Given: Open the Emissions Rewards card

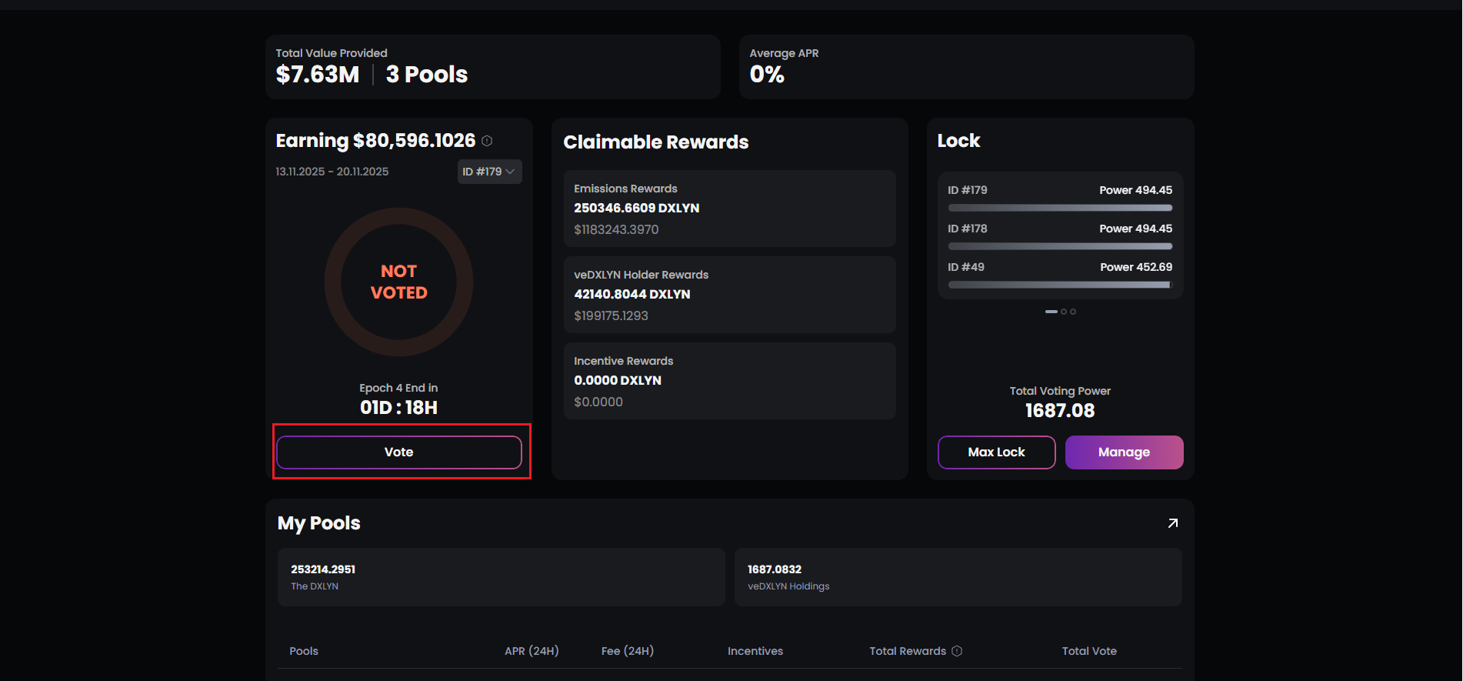Looking at the screenshot, I should 729,209.
